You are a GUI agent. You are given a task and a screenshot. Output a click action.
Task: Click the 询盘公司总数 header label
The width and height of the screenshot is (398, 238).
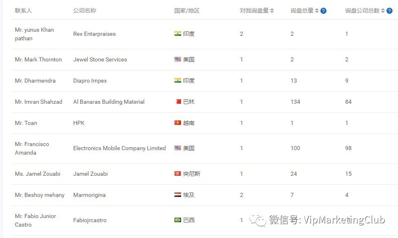click(362, 11)
